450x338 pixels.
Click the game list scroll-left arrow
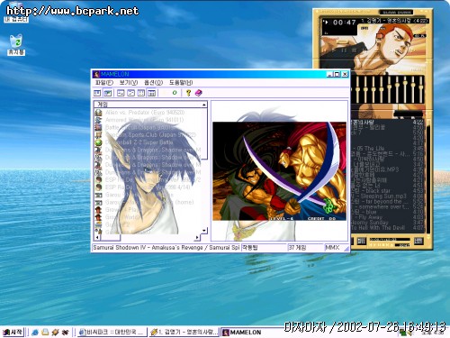(97, 237)
